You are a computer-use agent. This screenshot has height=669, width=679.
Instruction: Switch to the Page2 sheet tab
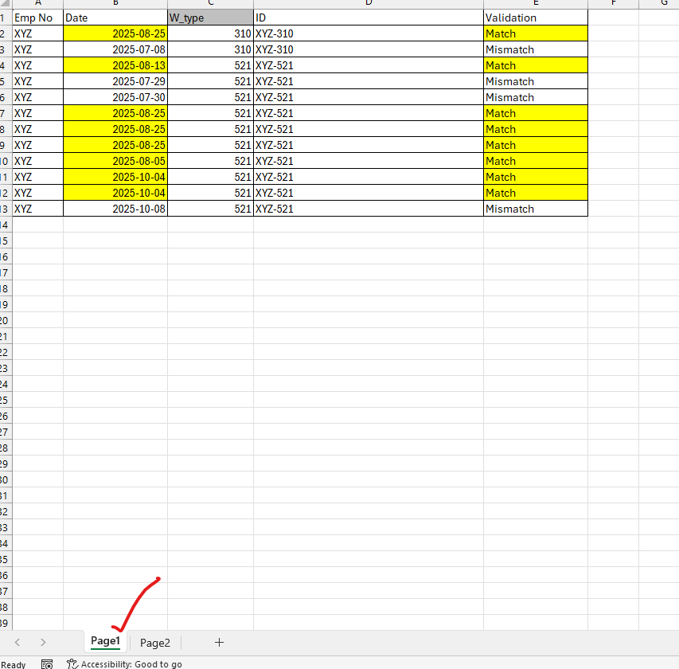tap(155, 643)
